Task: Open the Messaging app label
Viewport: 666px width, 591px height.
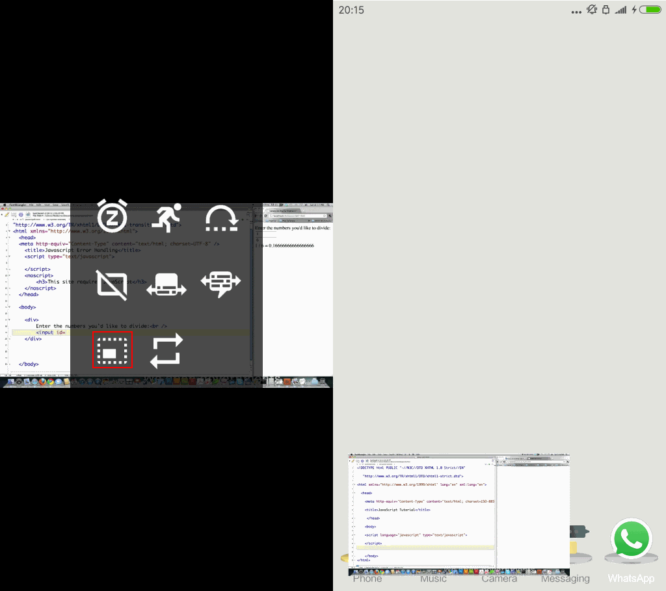Action: click(565, 579)
